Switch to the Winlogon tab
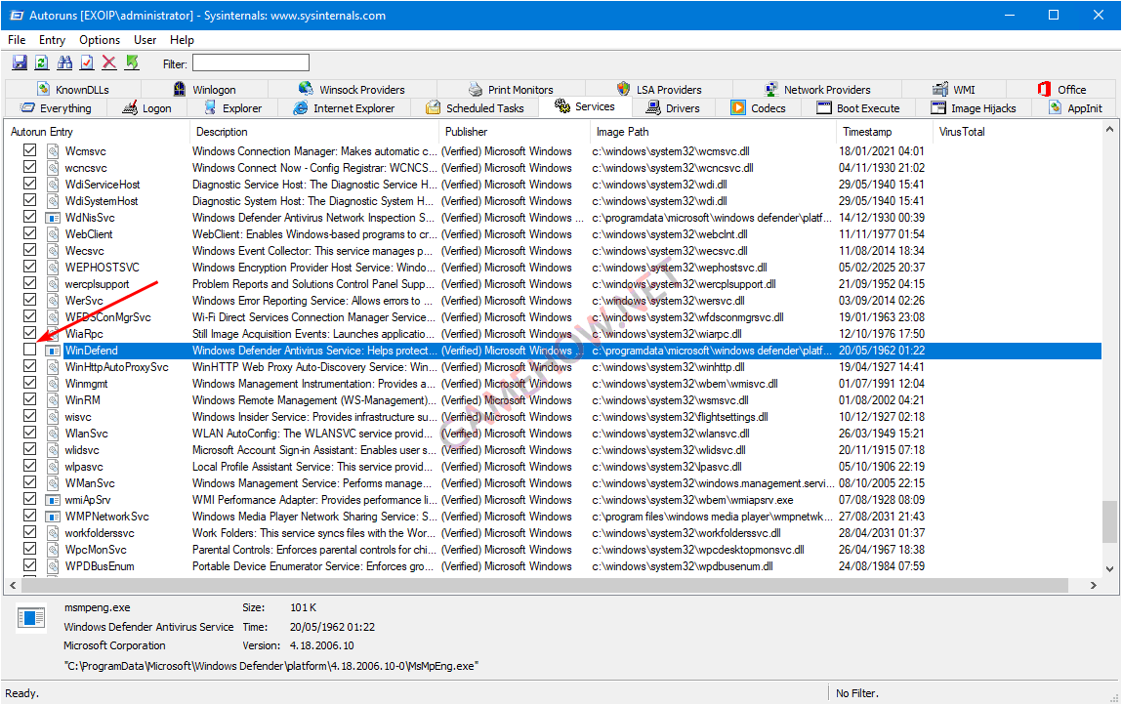This screenshot has width=1122, height=705. click(x=205, y=90)
